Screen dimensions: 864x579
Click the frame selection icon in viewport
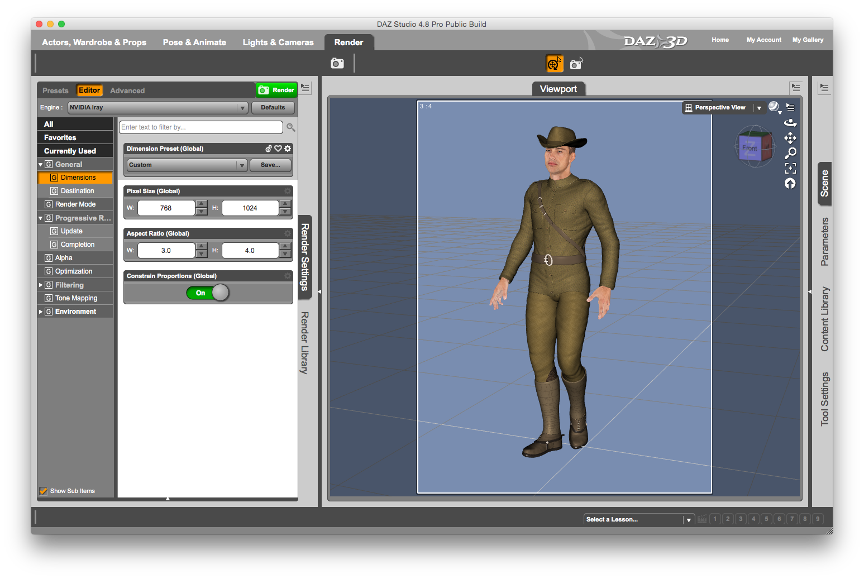[790, 168]
